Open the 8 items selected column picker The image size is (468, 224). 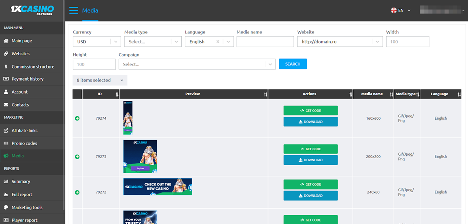[100, 80]
